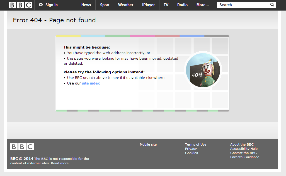Click the Sign in user icon

[41, 5]
